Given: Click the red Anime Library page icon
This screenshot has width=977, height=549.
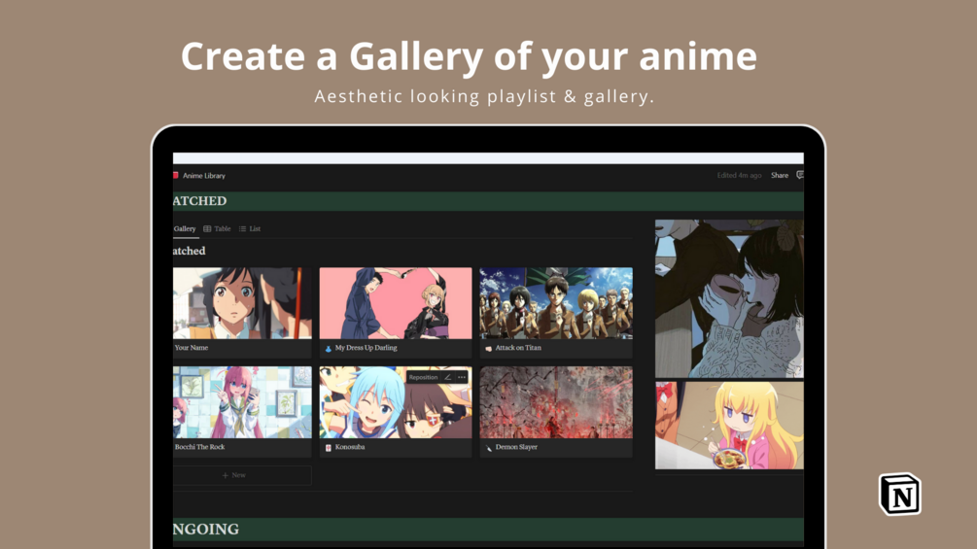Looking at the screenshot, I should click(x=176, y=176).
